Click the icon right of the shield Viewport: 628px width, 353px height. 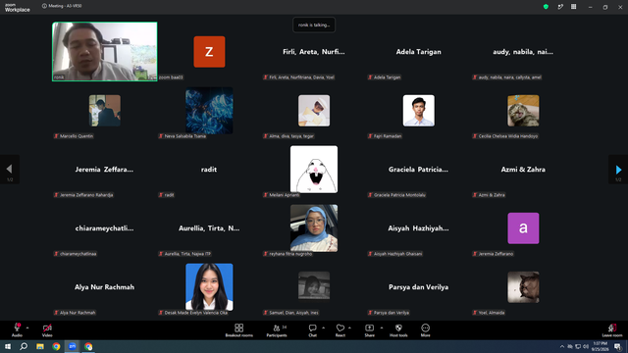pos(560,7)
